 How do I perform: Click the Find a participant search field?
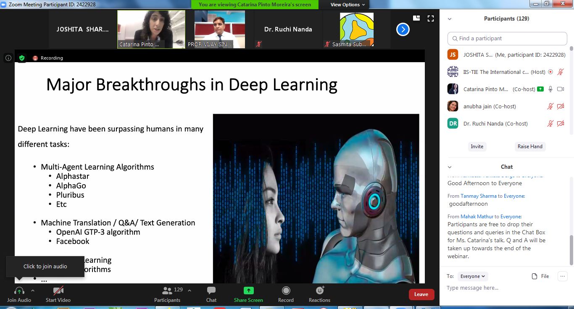coord(507,39)
